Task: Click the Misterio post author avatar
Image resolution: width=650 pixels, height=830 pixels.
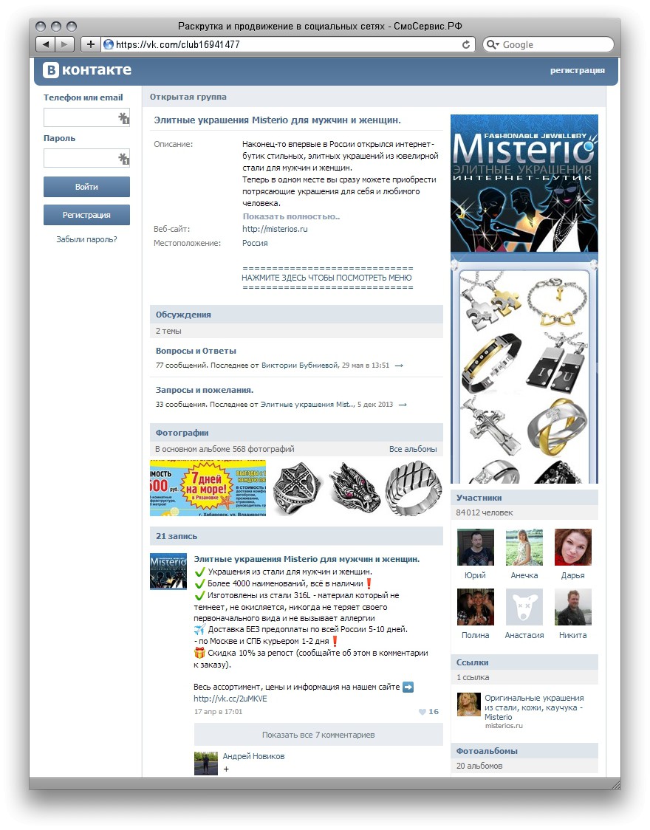Action: [x=168, y=571]
